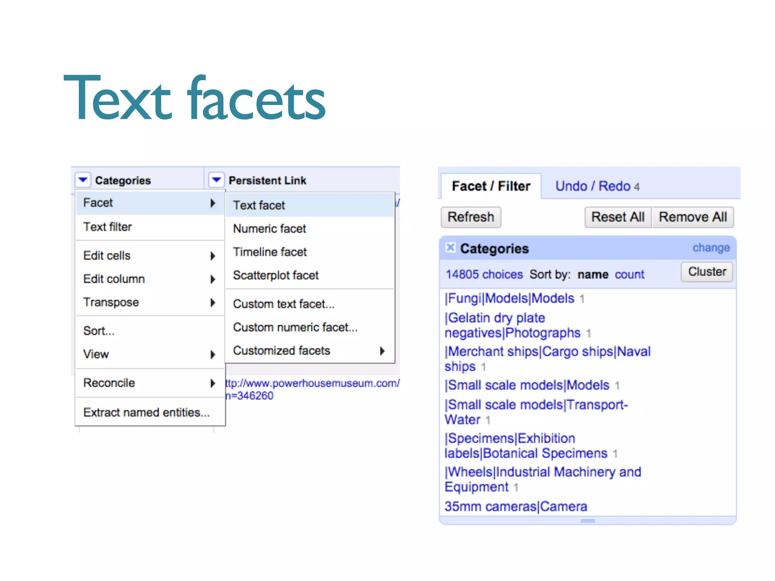This screenshot has width=775, height=581.
Task: Expand the View submenu
Action: 150,354
